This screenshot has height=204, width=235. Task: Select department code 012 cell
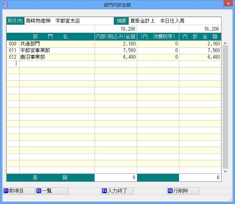(13, 57)
